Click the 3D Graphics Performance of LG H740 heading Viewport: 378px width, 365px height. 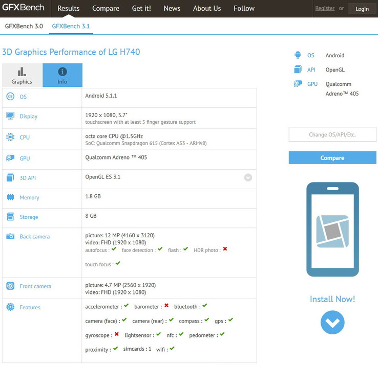point(71,52)
